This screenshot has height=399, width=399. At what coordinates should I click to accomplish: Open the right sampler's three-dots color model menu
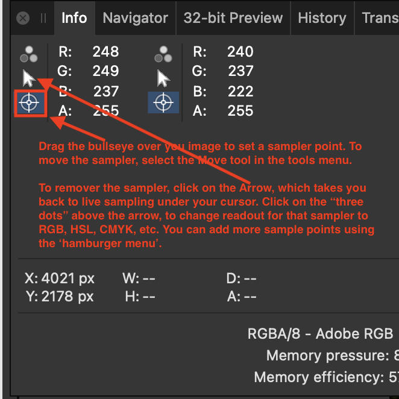click(163, 54)
